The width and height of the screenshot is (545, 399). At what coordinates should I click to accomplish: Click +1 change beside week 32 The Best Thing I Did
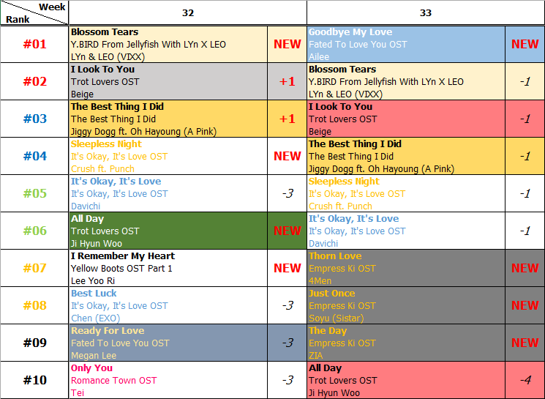point(287,119)
